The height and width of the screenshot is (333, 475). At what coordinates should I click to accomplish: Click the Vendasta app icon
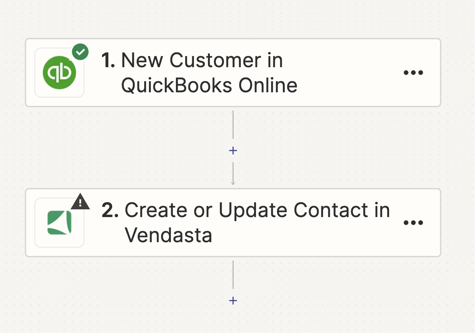[59, 223]
